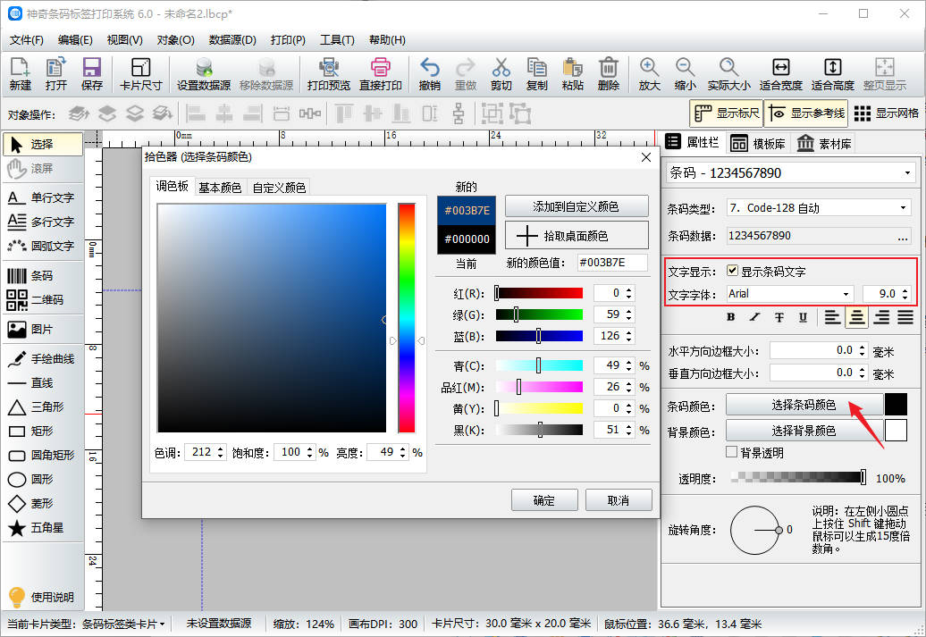Screen dimensions: 926x637
Task: Toggle the 显示参考线 guide lines button
Action: point(805,113)
